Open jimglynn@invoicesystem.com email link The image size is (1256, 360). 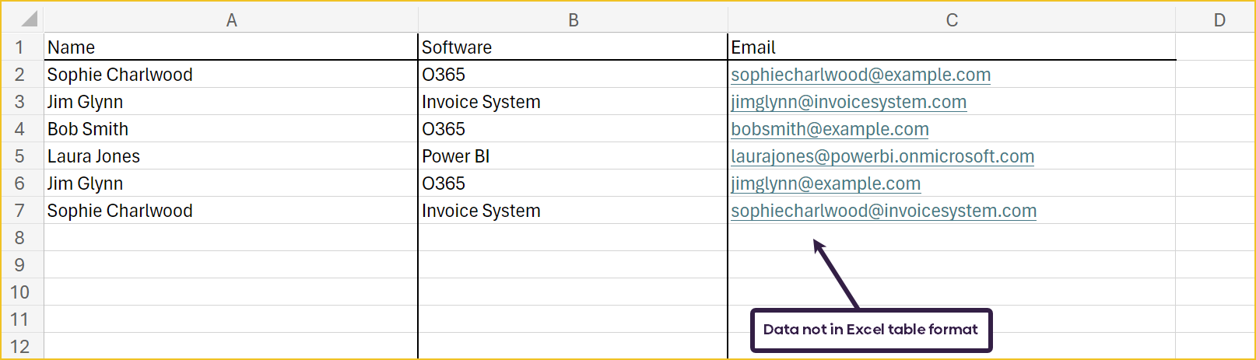click(x=849, y=102)
